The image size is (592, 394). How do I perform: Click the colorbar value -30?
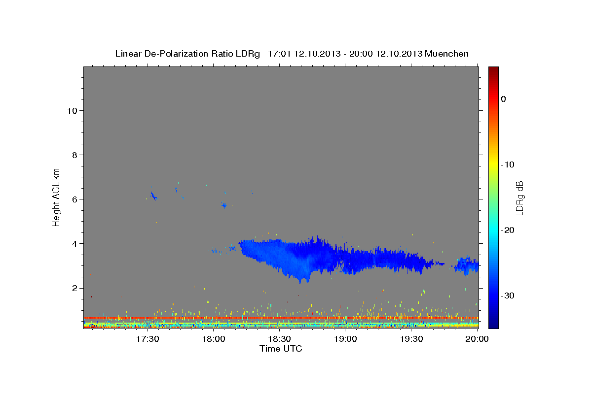(508, 295)
